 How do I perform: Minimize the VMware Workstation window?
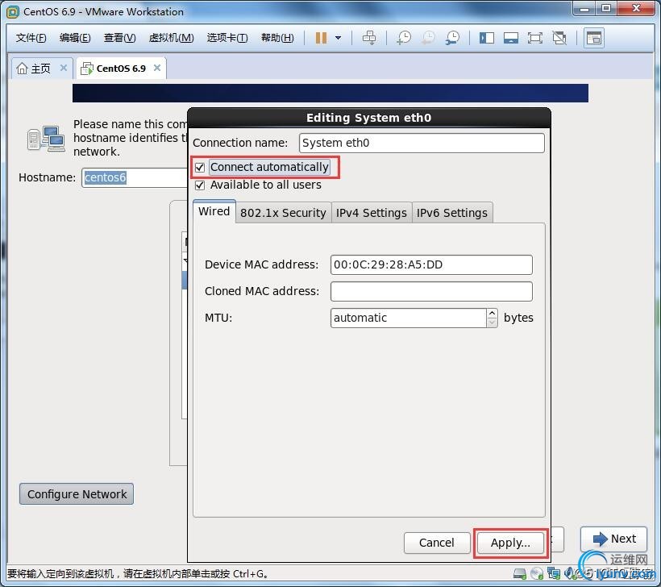[584, 9]
